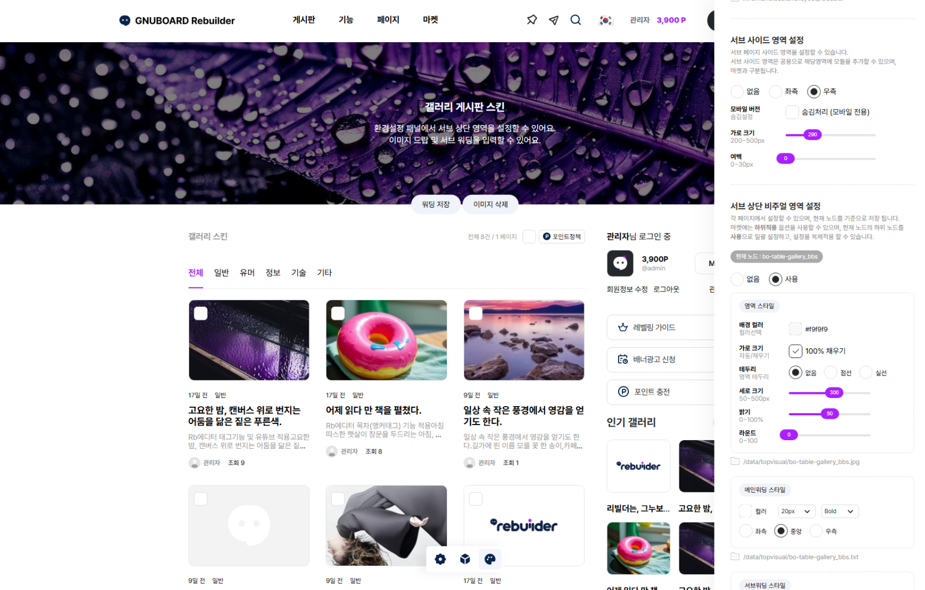Viewport: 925px width, 590px height.
Task: Click the 배경 컬러 #f9f9f9 swatch
Action: point(795,329)
